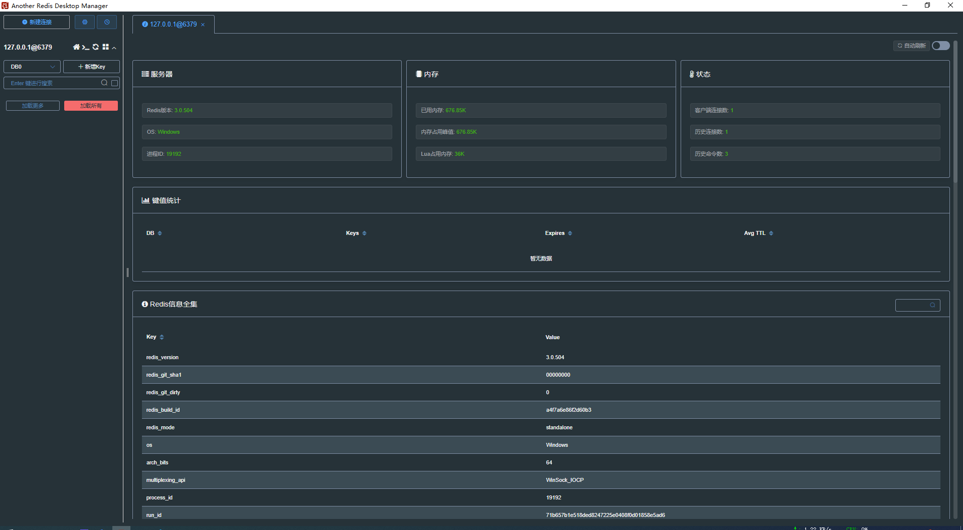Open the DB0 database dropdown

pos(32,67)
